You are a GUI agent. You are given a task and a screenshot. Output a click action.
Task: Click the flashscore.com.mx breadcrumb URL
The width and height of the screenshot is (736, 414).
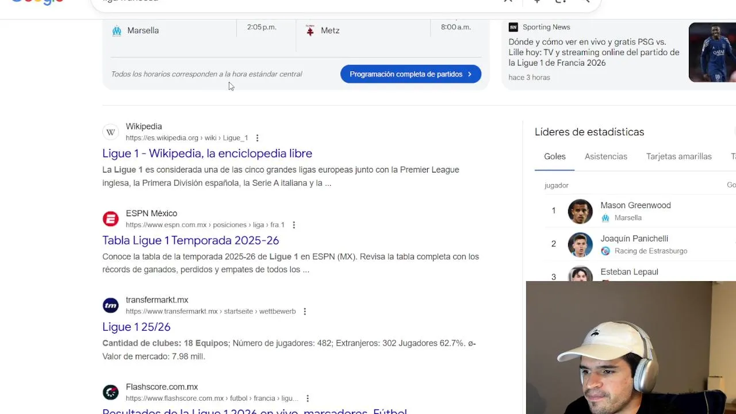(x=212, y=398)
